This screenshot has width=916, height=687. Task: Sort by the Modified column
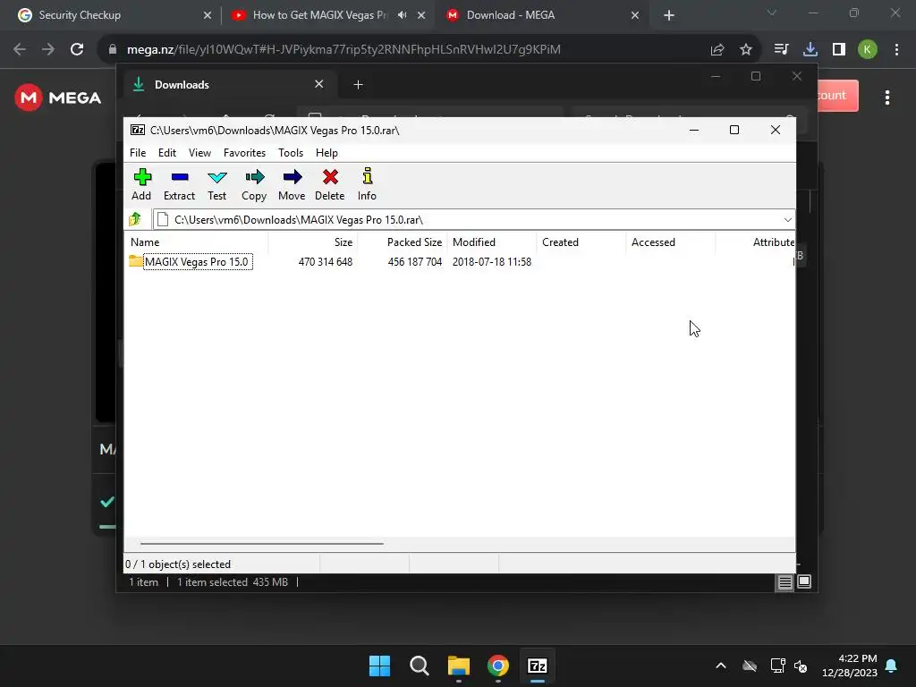(x=492, y=242)
